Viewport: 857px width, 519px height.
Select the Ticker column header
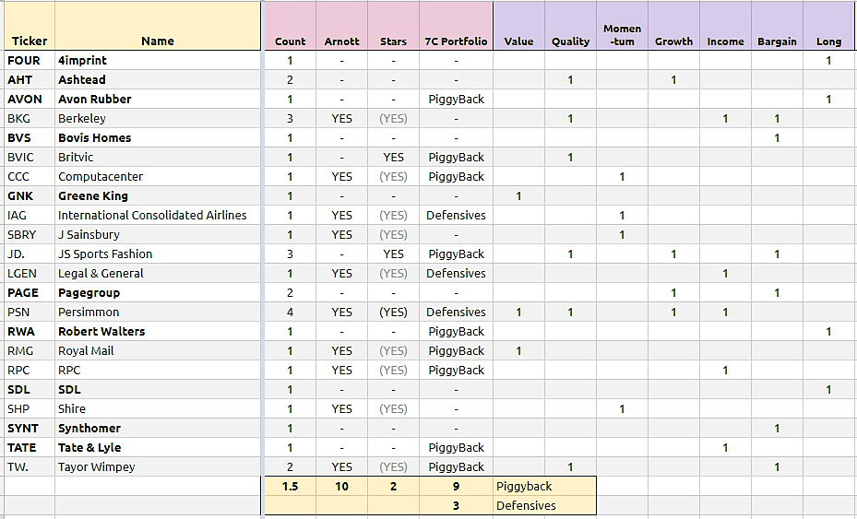tap(30, 26)
